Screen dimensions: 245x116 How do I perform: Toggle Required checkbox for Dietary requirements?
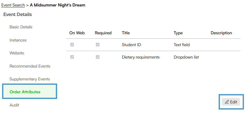pyautogui.click(x=98, y=57)
